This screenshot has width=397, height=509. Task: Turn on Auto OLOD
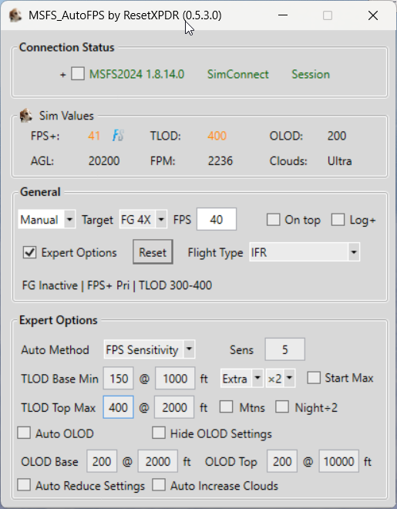pyautogui.click(x=24, y=433)
